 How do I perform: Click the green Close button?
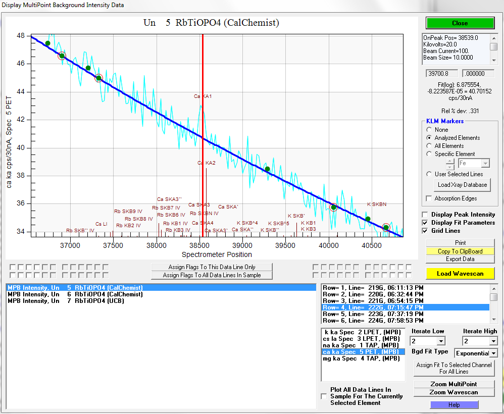[x=460, y=23]
